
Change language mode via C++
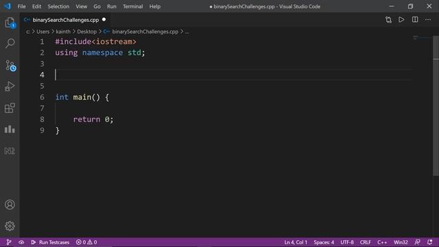[x=382, y=242]
